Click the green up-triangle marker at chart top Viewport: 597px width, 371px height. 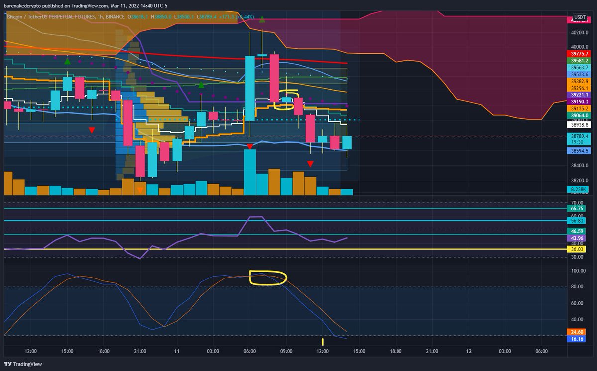(x=262, y=19)
